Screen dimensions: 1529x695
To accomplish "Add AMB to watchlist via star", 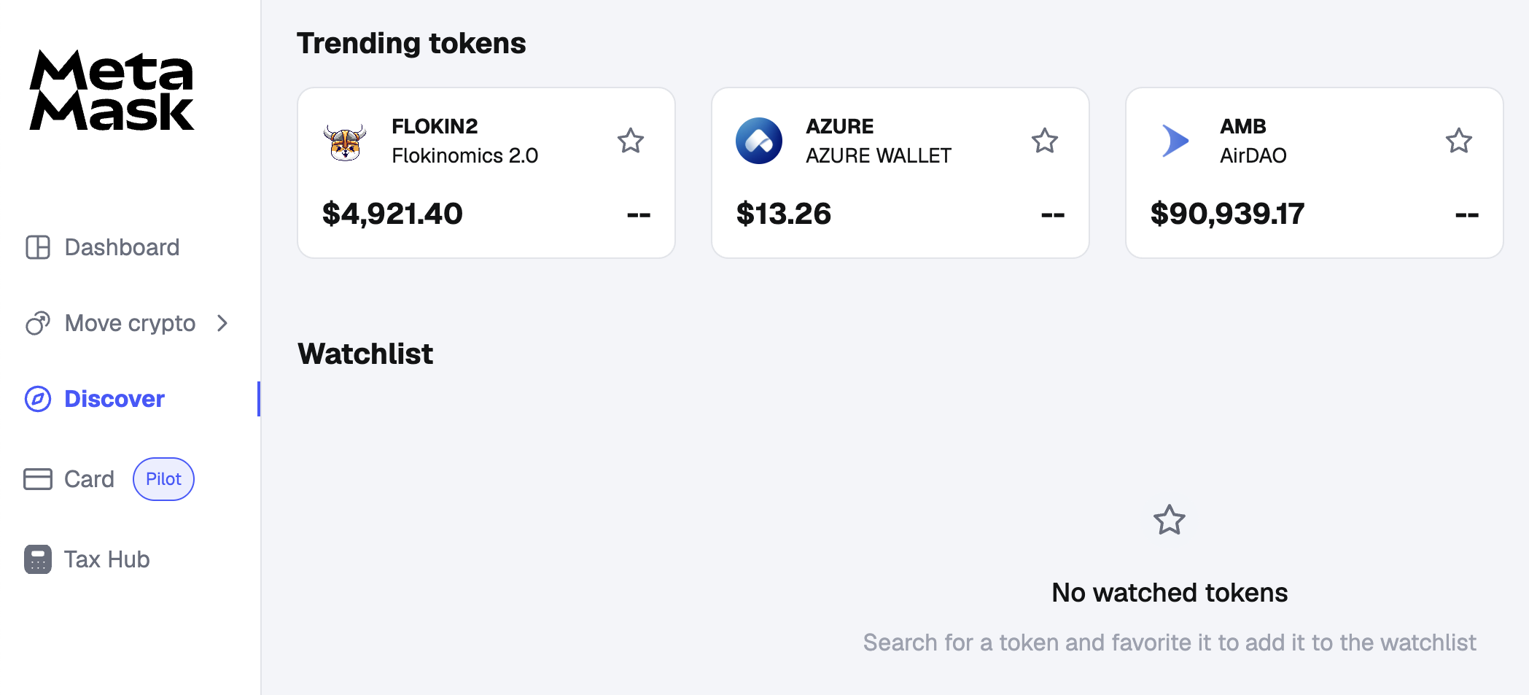I will pos(1459,141).
